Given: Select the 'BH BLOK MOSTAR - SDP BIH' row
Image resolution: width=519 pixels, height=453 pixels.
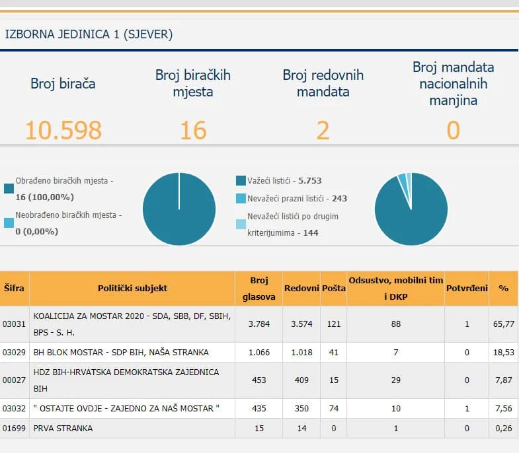Looking at the screenshot, I should [121, 352].
